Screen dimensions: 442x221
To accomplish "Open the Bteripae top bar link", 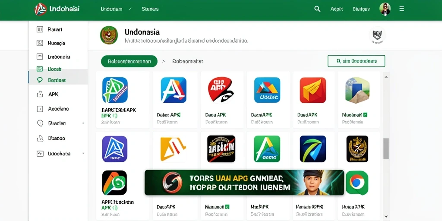I will (x=361, y=9).
